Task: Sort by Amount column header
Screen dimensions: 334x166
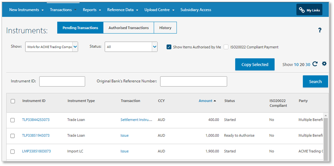Action: point(205,101)
